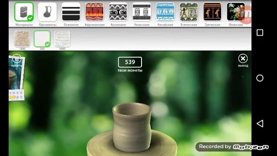Tap the 539 coins counter
Viewport: 277px width, 156px height.
[130, 62]
